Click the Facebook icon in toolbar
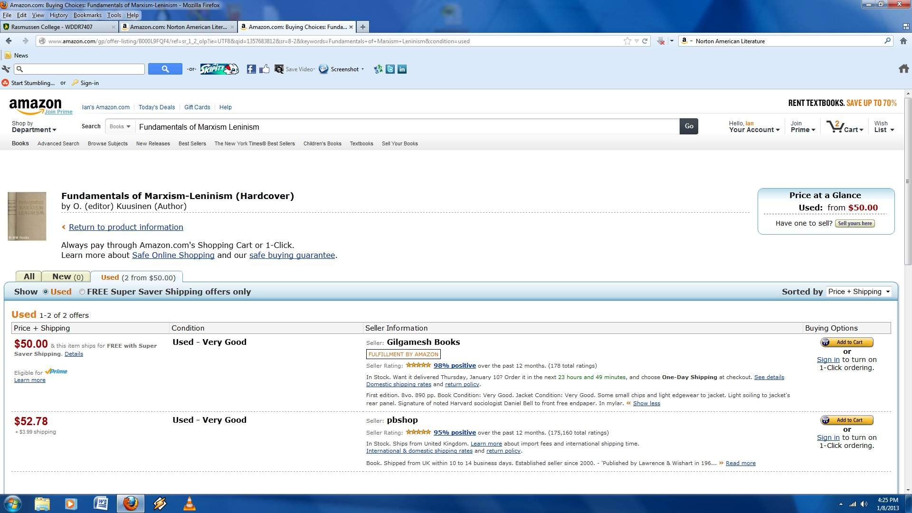 pyautogui.click(x=251, y=69)
